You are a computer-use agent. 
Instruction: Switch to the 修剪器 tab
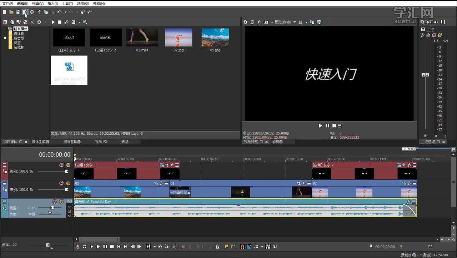277,142
